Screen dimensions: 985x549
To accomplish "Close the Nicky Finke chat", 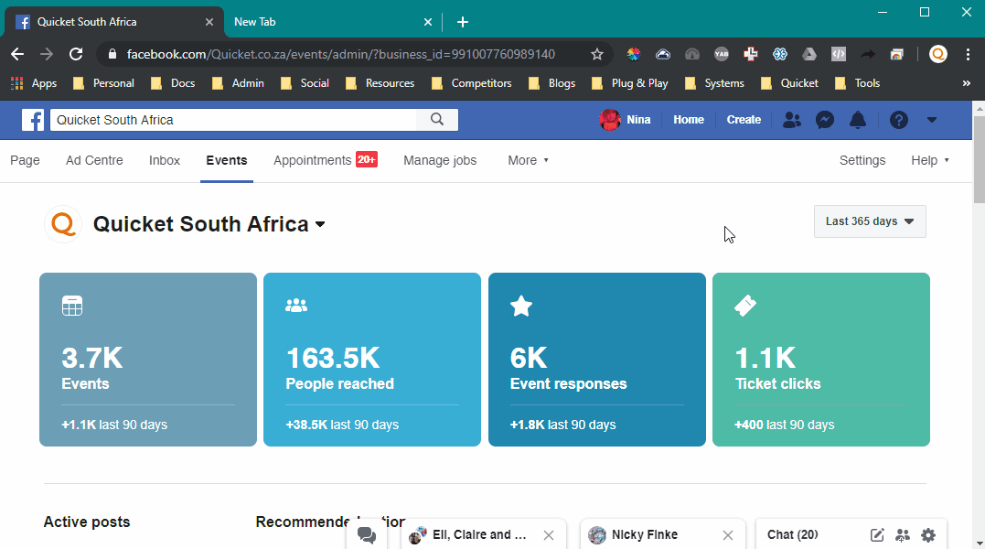I will [x=727, y=535].
